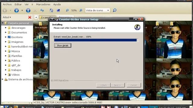Open the Editar menu
The width and height of the screenshot is (193, 108).
point(18,4)
